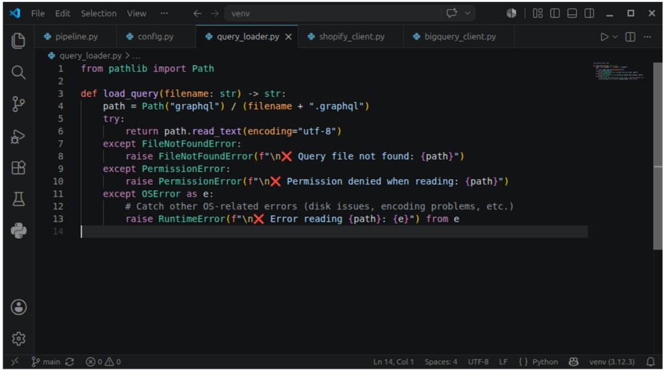Screen dimensions: 663x370
Task: Expand the Run options dropdown
Action: 615,37
